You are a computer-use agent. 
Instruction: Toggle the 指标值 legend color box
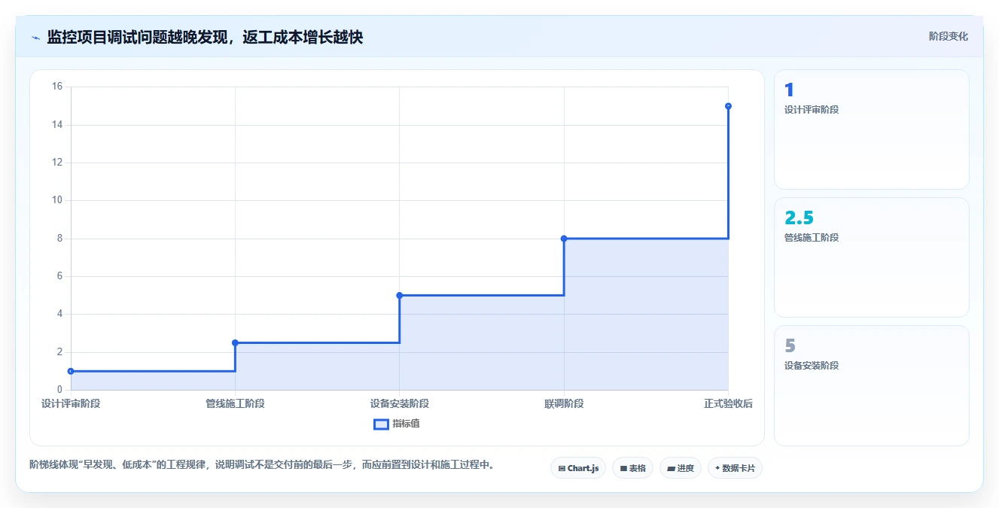point(381,424)
